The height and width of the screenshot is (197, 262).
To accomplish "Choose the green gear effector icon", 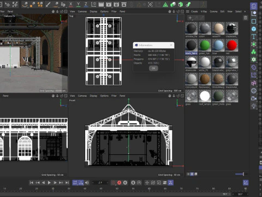I will 254,60.
